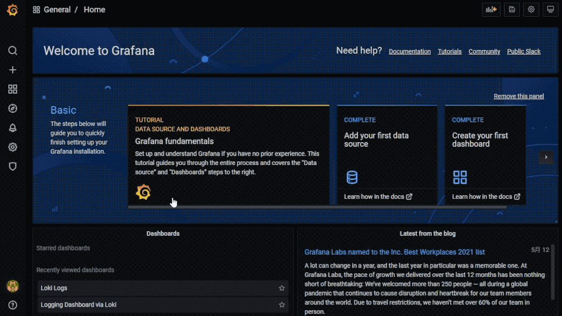562x316 pixels.
Task: Open the Add your first data source card
Action: click(387, 155)
